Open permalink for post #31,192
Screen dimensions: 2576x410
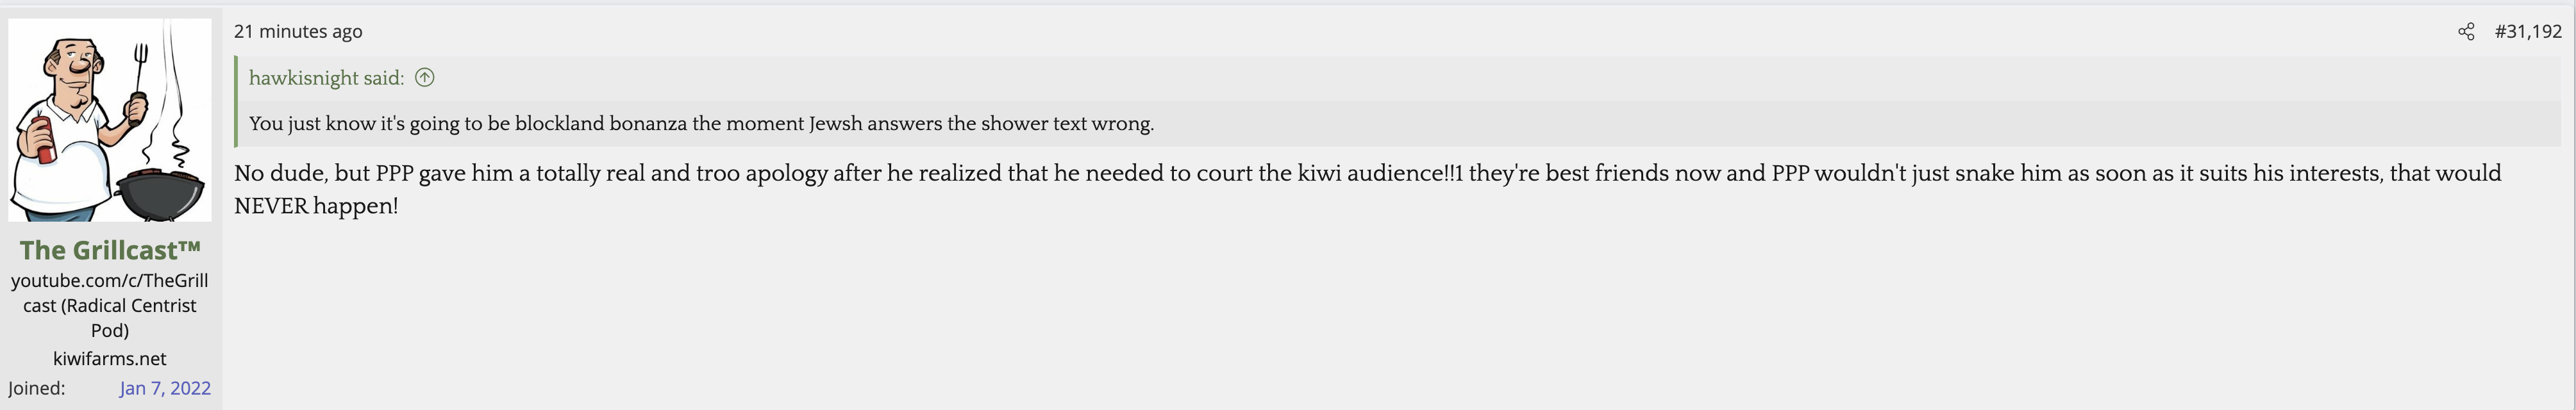2527,32
